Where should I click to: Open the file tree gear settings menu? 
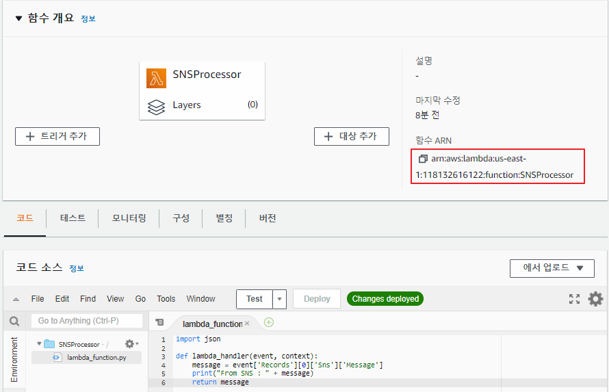(x=131, y=343)
